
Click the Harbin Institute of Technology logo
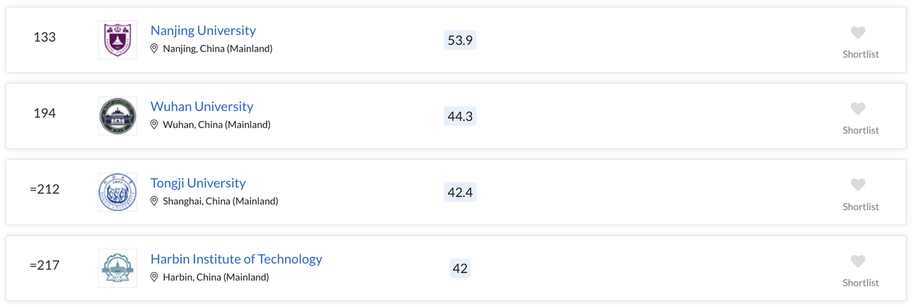117,268
